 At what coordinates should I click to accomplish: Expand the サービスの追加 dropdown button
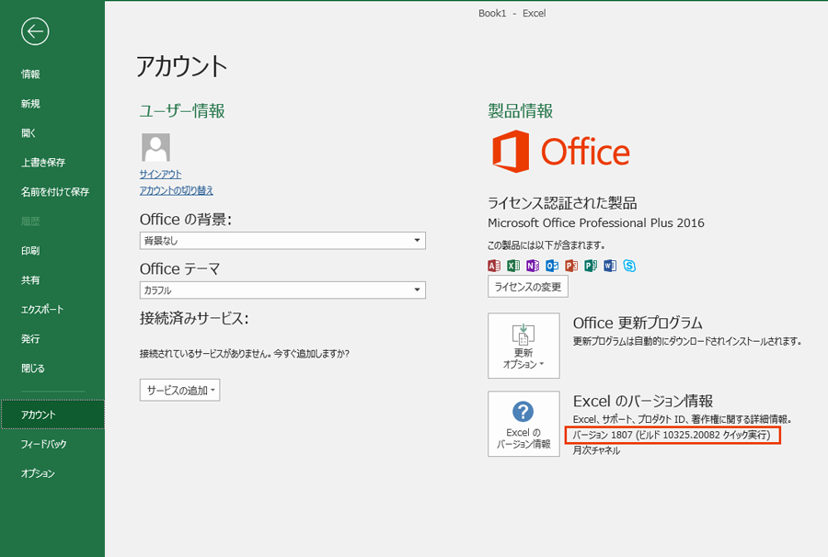point(179,391)
